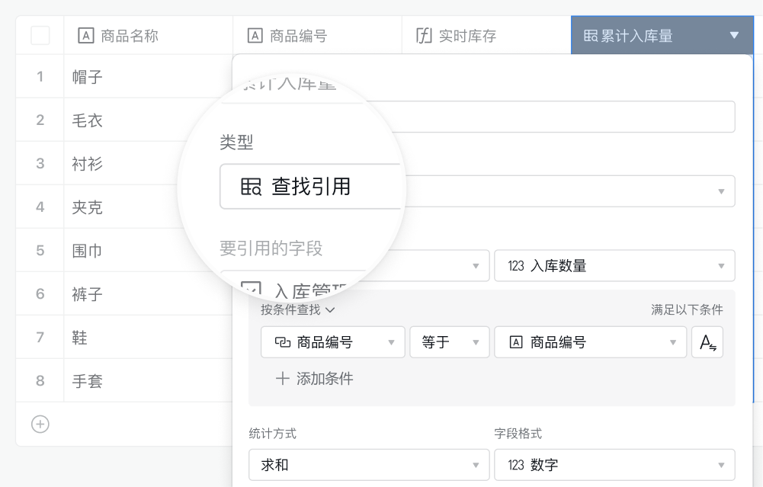Click the formula icon in 实时库存 header
Viewport: 763px width, 487px height.
coord(424,36)
